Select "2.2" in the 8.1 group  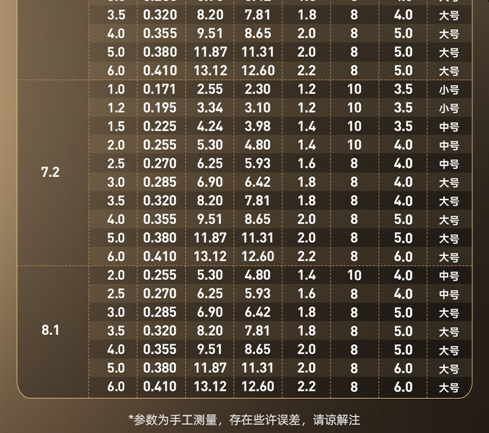click(306, 387)
